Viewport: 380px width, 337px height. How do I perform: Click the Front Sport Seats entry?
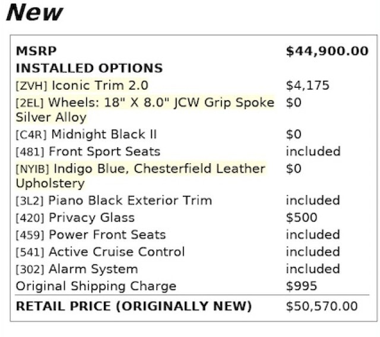click(88, 152)
